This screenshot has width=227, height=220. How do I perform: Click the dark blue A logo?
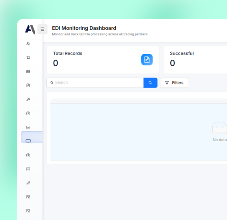pyautogui.click(x=30, y=29)
